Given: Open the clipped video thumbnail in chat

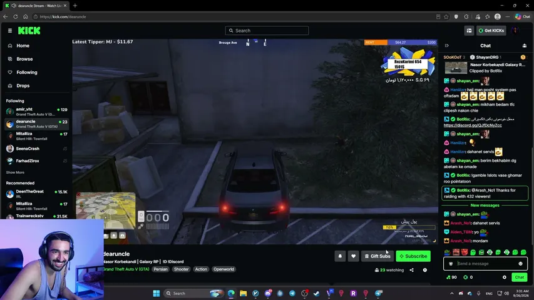Looking at the screenshot, I should pos(456,67).
